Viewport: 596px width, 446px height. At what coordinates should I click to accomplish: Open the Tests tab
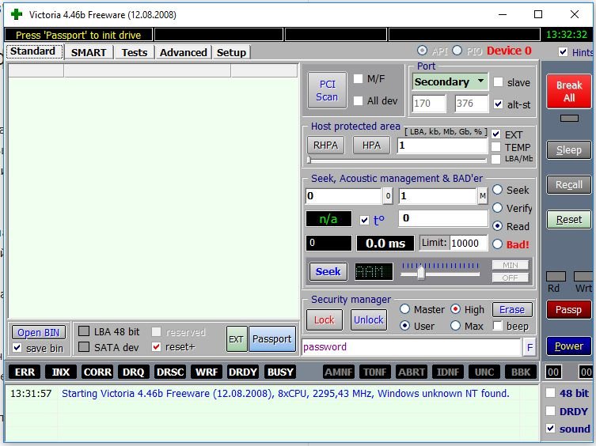(x=135, y=52)
